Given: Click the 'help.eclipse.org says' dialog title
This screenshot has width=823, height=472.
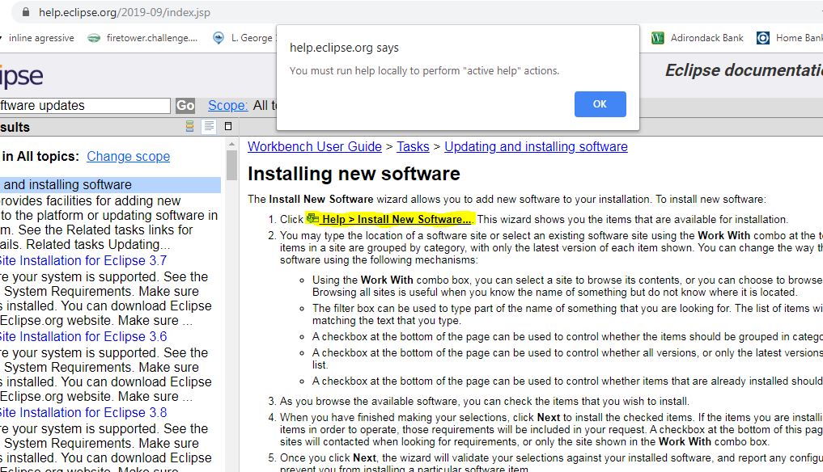Looking at the screenshot, I should click(344, 48).
